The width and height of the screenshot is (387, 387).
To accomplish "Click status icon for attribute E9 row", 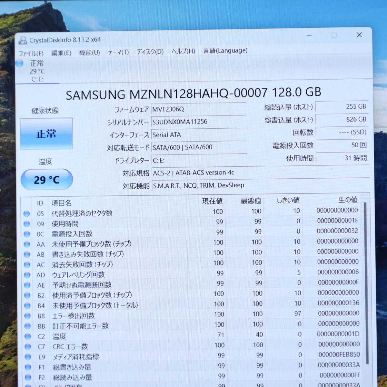I will point(28,357).
